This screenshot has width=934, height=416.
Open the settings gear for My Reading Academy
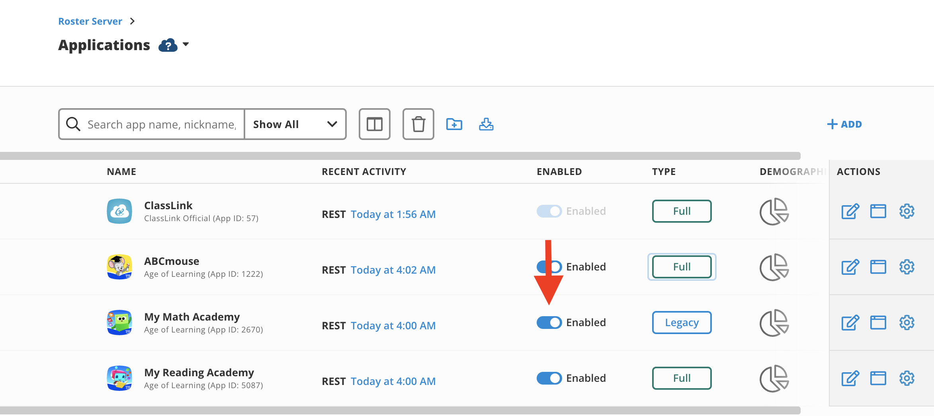click(x=907, y=378)
